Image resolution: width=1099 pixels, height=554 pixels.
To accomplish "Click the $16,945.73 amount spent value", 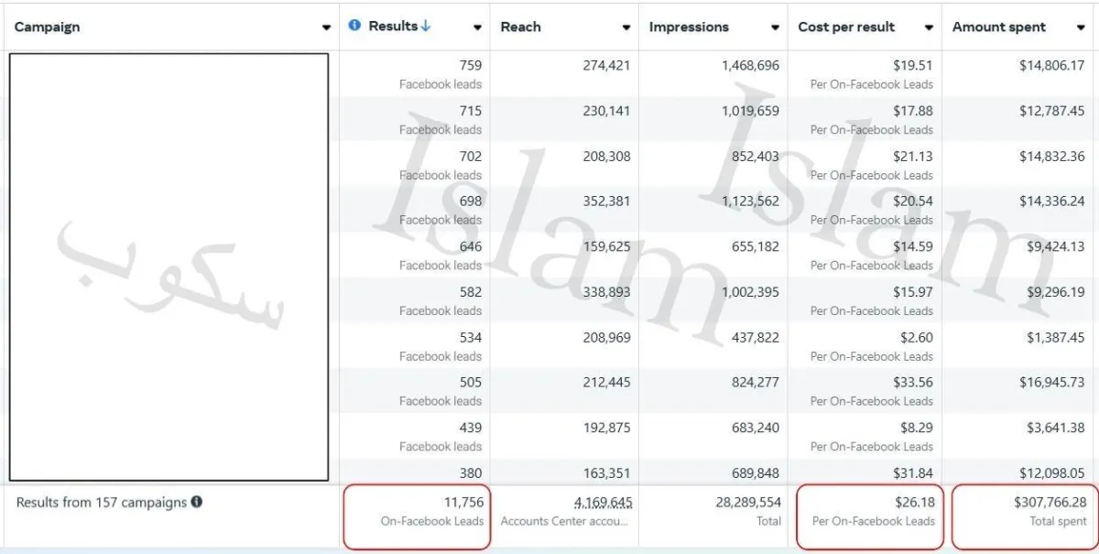I will coord(1051,383).
